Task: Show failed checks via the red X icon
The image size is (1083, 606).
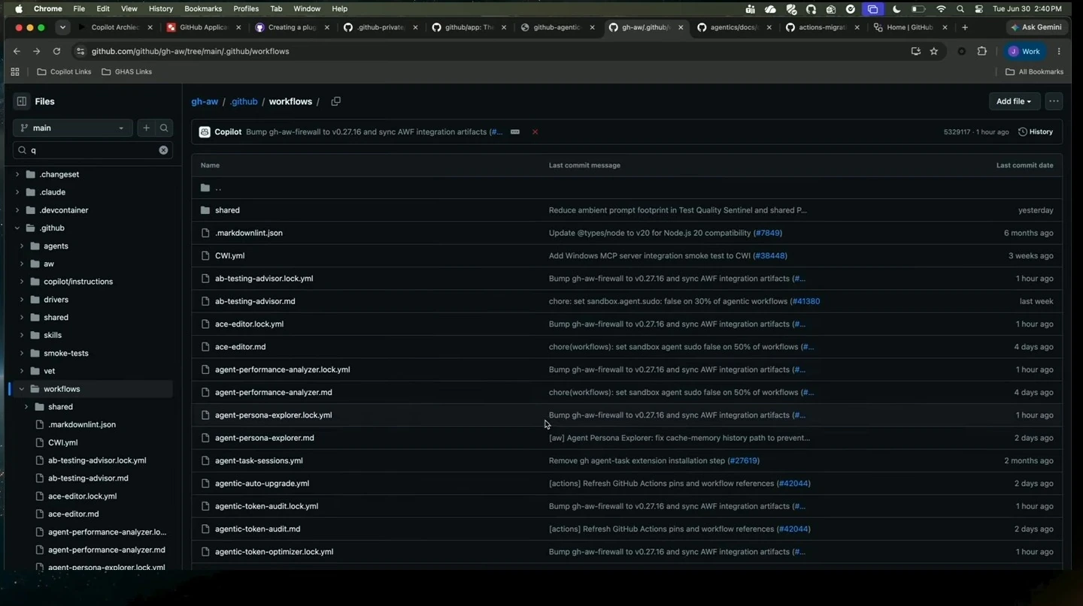Action: (x=535, y=132)
